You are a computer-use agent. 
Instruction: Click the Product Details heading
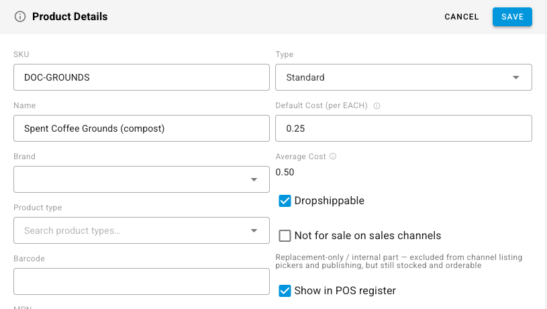(70, 16)
